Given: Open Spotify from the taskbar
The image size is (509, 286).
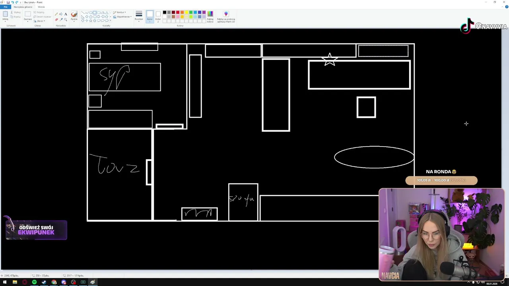Looking at the screenshot, I should pos(34,282).
